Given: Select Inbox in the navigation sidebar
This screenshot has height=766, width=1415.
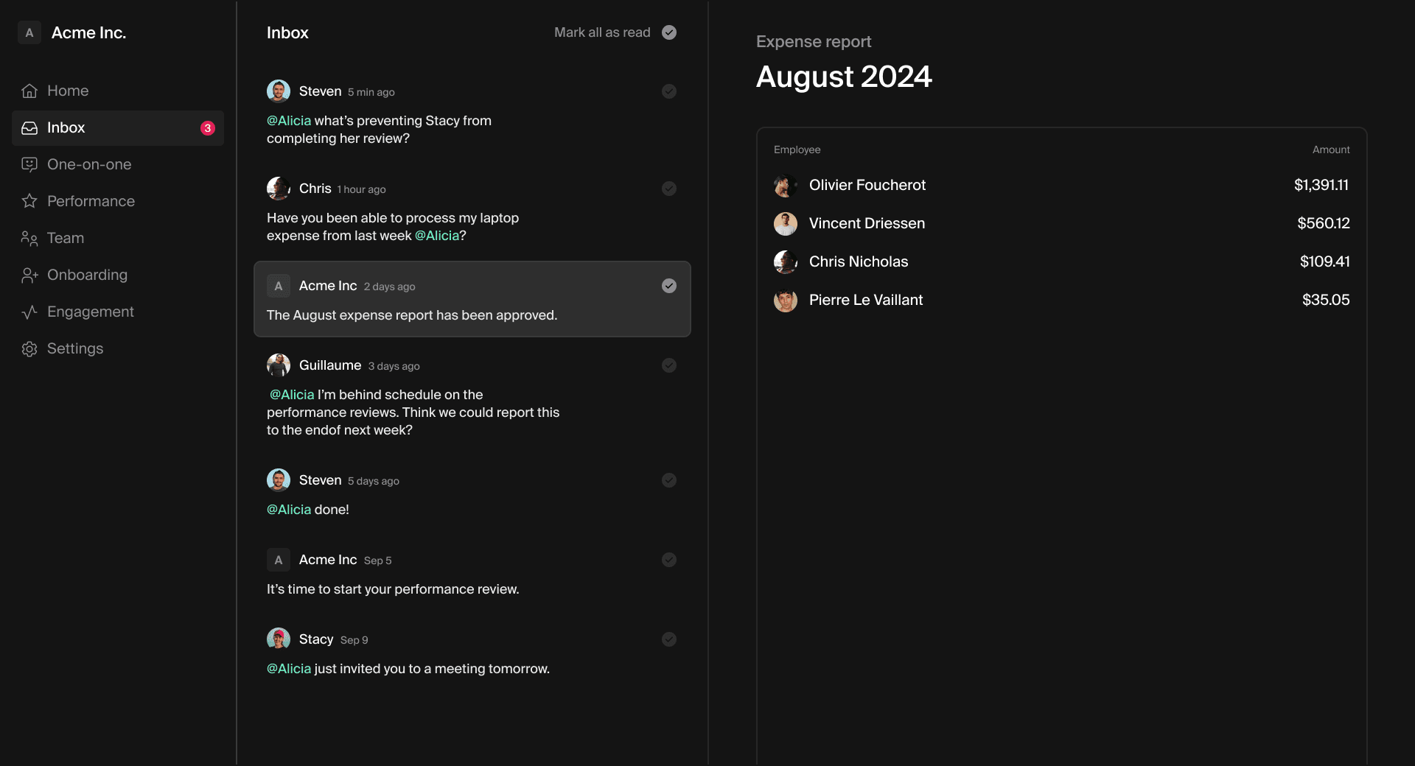Looking at the screenshot, I should tap(66, 127).
